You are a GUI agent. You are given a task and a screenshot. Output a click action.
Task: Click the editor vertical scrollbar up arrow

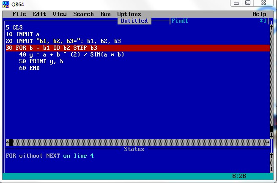coord(271,28)
